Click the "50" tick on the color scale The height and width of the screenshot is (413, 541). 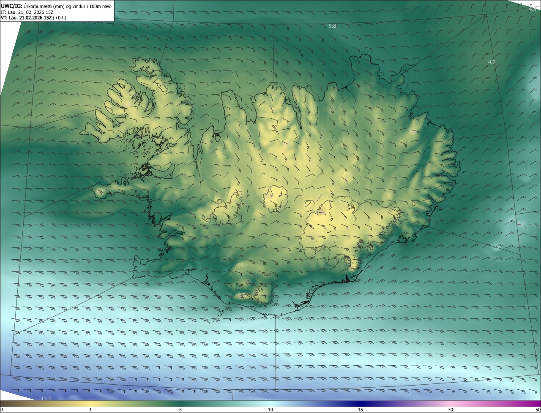pyautogui.click(x=538, y=410)
